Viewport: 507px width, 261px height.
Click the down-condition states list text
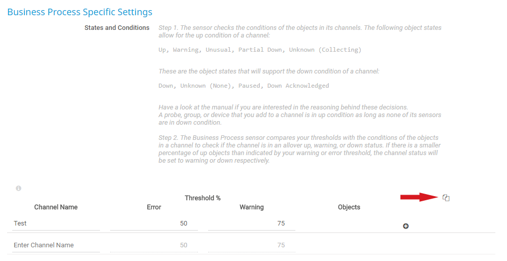click(x=244, y=86)
